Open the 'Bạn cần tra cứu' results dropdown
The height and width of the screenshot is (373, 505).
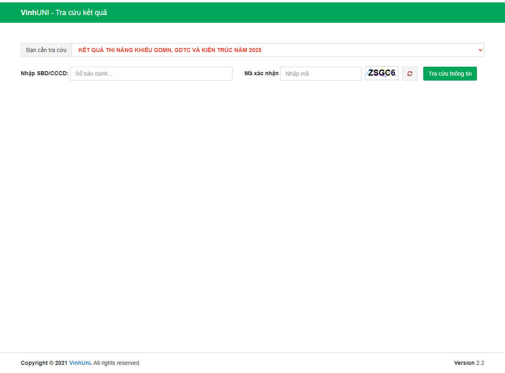coord(278,50)
